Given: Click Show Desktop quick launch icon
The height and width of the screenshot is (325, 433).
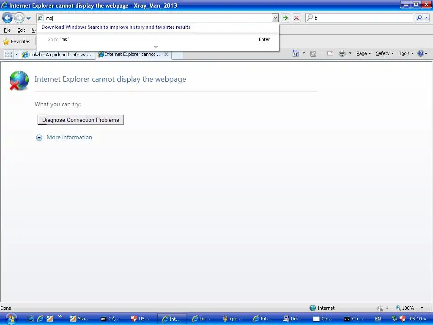Looking at the screenshot, I should 30,319.
